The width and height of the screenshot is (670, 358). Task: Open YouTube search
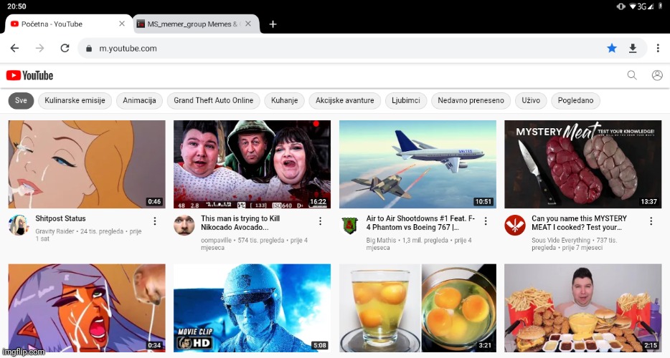click(x=632, y=75)
